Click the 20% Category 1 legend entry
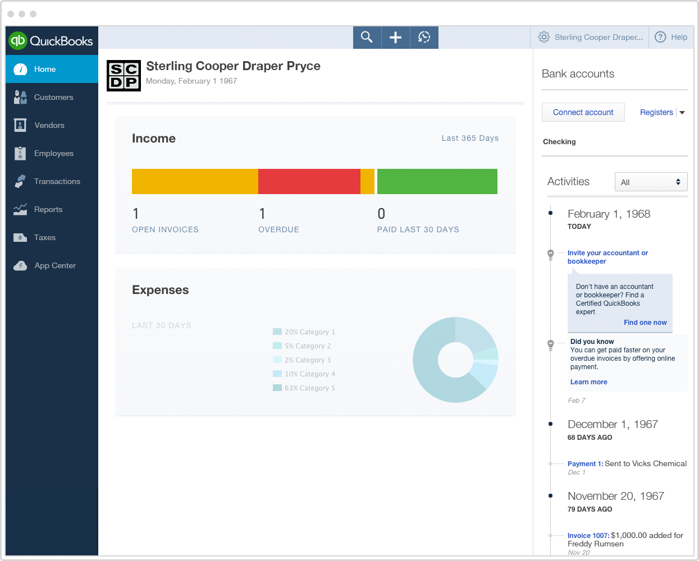Viewport: 699px width, 561px height. pos(304,332)
